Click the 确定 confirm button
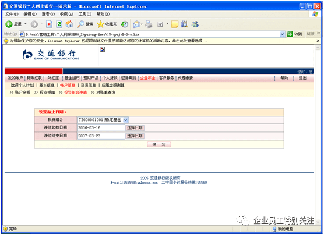Viewport: 324px width, 235px height. point(159,144)
